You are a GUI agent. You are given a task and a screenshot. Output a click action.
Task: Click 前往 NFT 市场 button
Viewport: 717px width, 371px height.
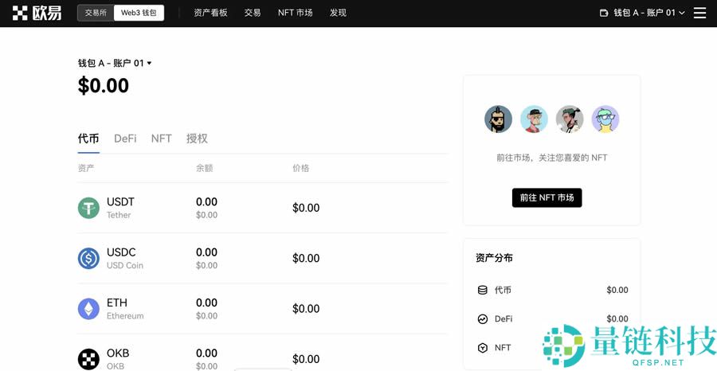pyautogui.click(x=547, y=197)
